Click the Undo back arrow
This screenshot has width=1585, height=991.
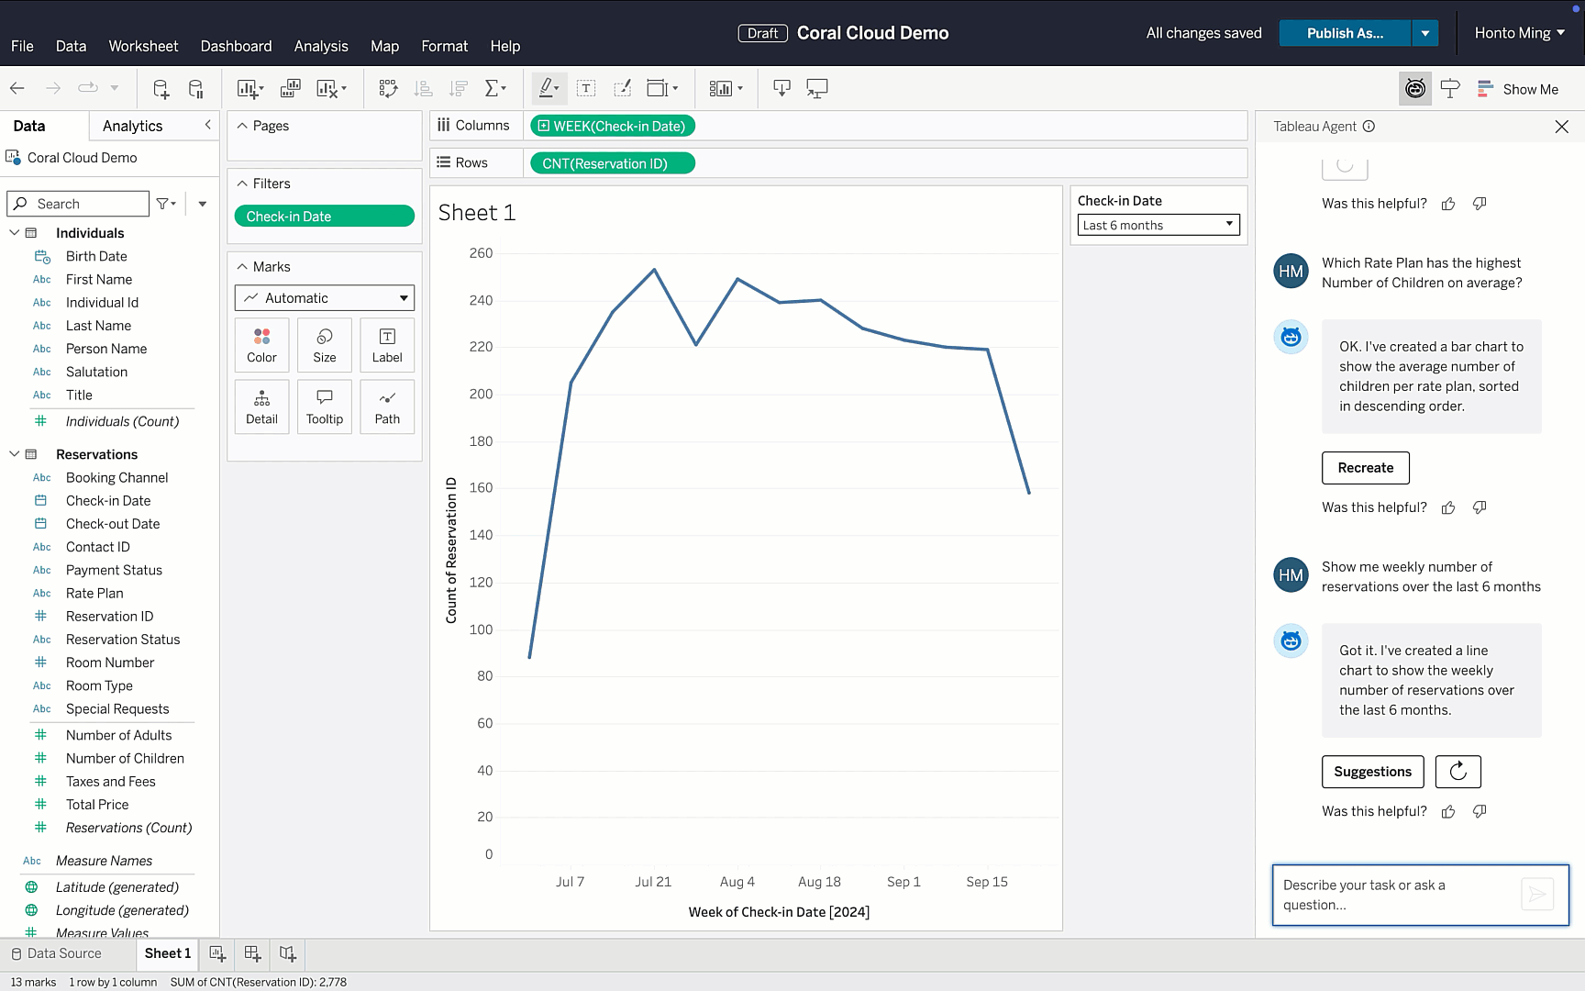tap(17, 88)
